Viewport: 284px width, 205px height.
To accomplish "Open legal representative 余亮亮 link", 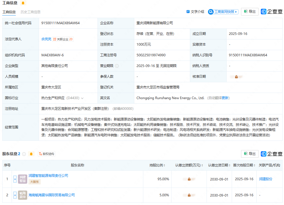I will [46, 39].
